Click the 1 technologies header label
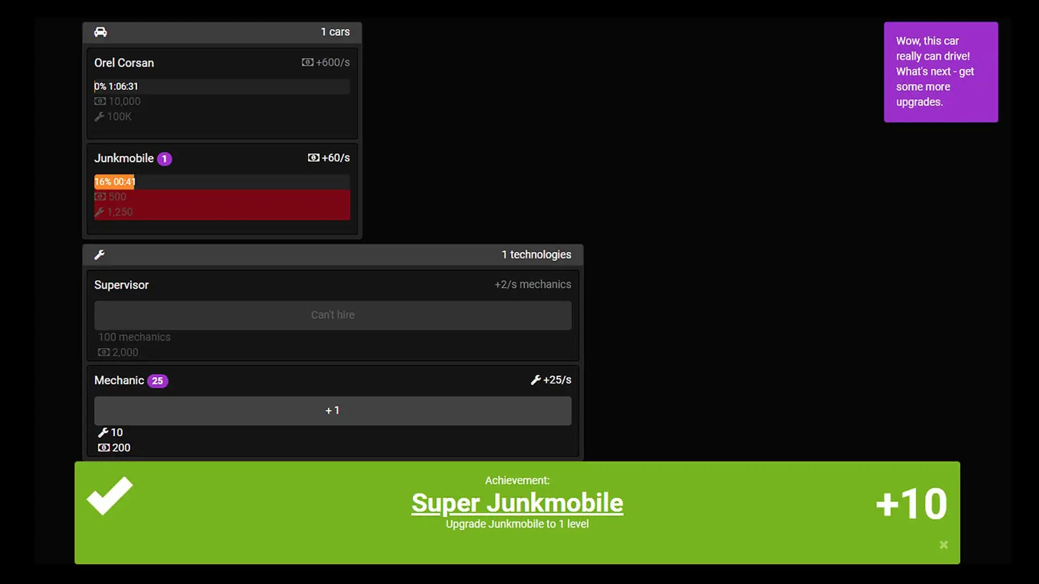The image size is (1039, 584). (x=536, y=255)
